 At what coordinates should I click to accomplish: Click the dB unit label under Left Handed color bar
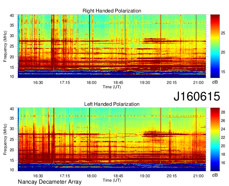point(215,175)
